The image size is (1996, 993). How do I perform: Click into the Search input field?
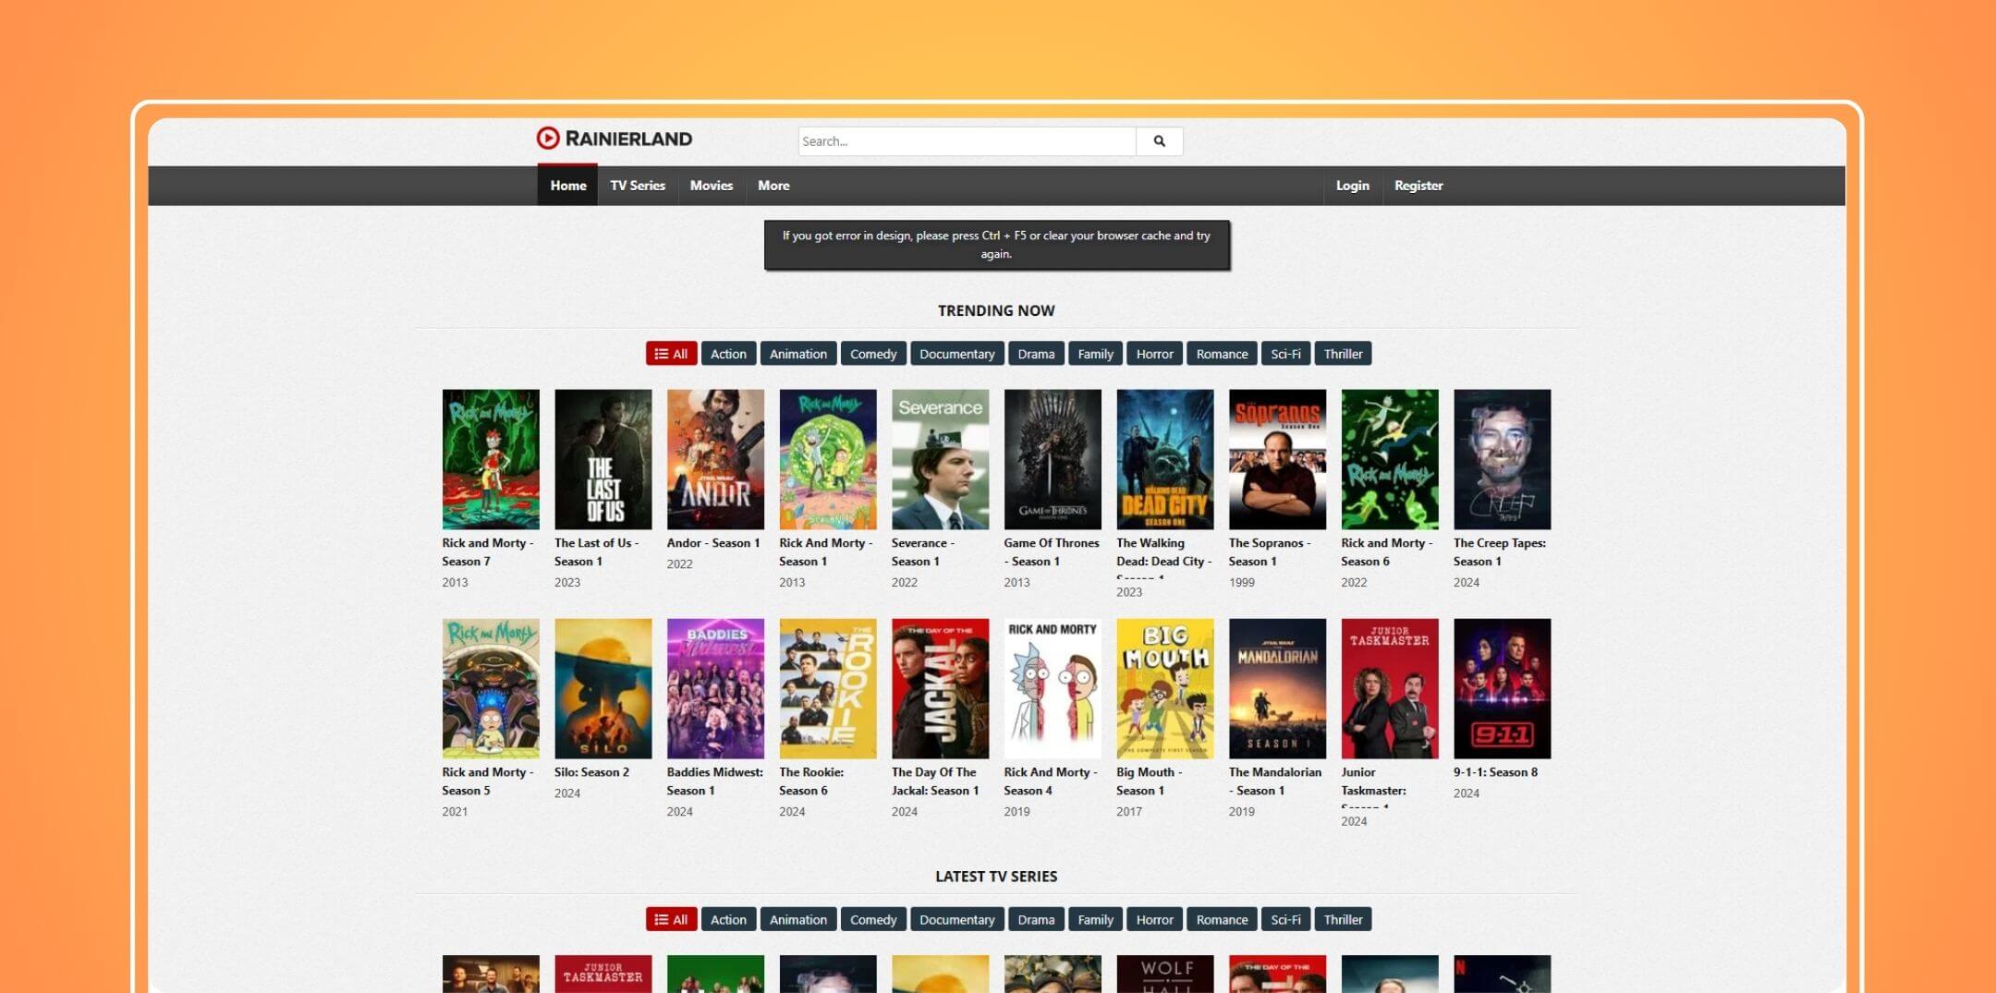coord(967,141)
